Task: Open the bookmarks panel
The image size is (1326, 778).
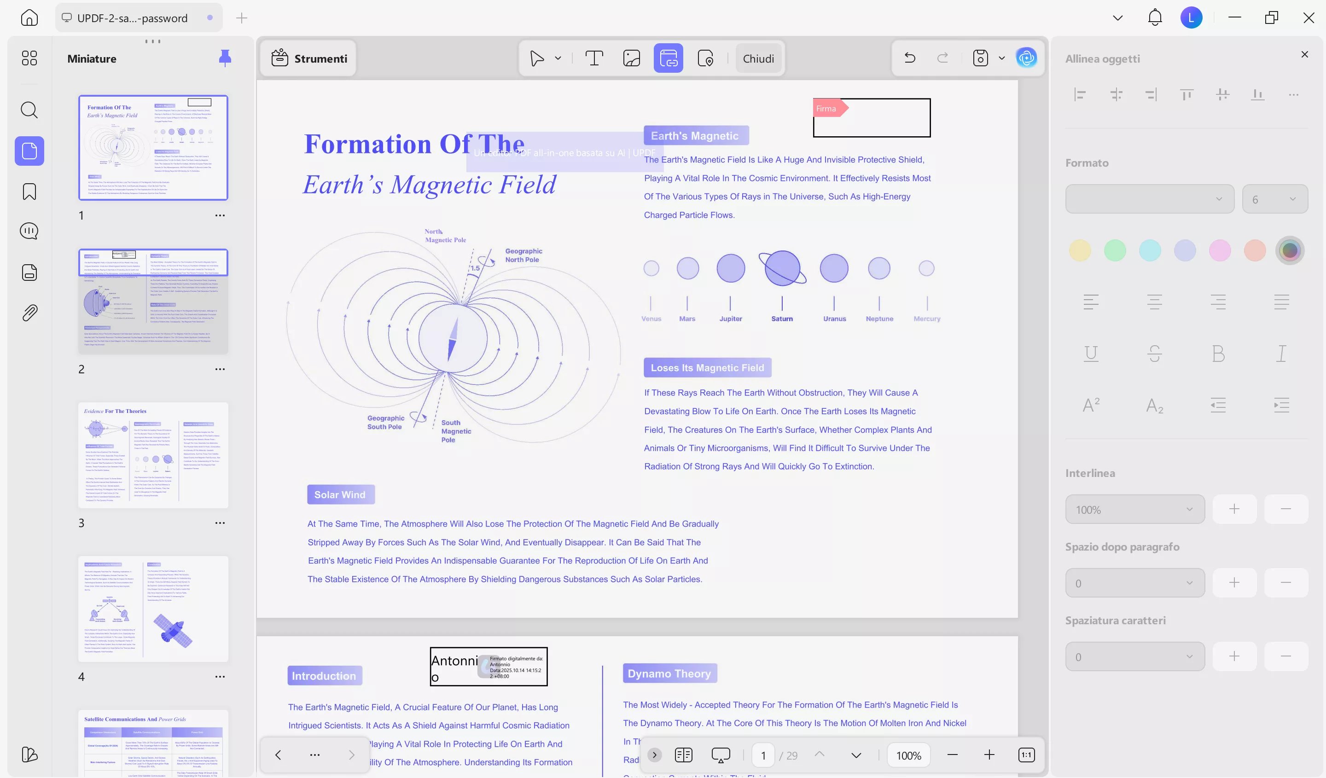Action: (x=29, y=192)
